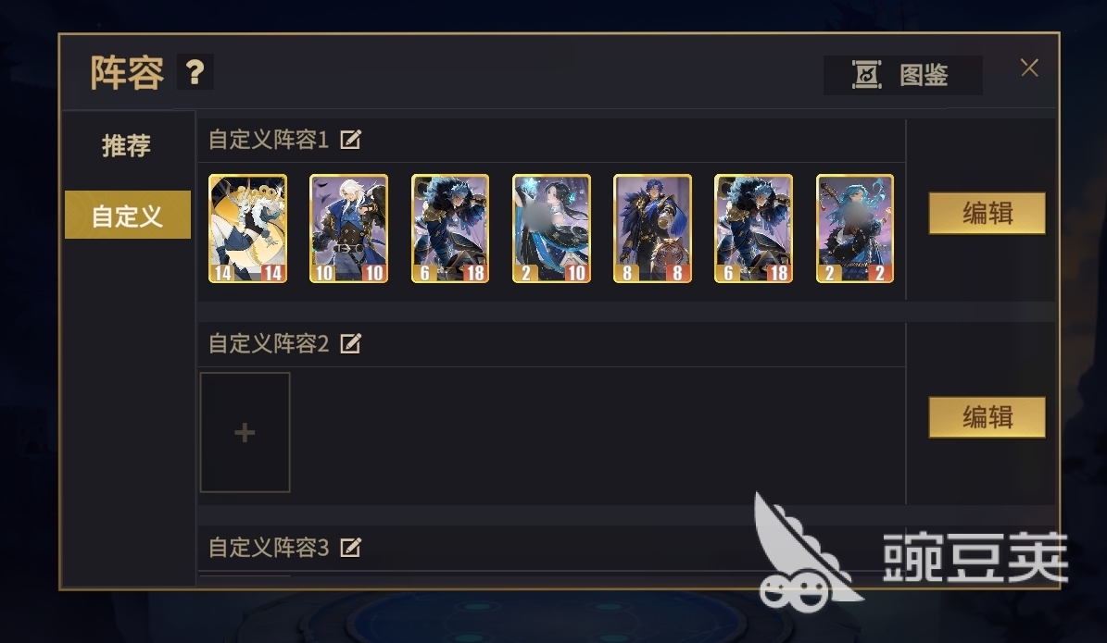
Task: Choose the 2/10 dark-haired female card
Action: [551, 229]
